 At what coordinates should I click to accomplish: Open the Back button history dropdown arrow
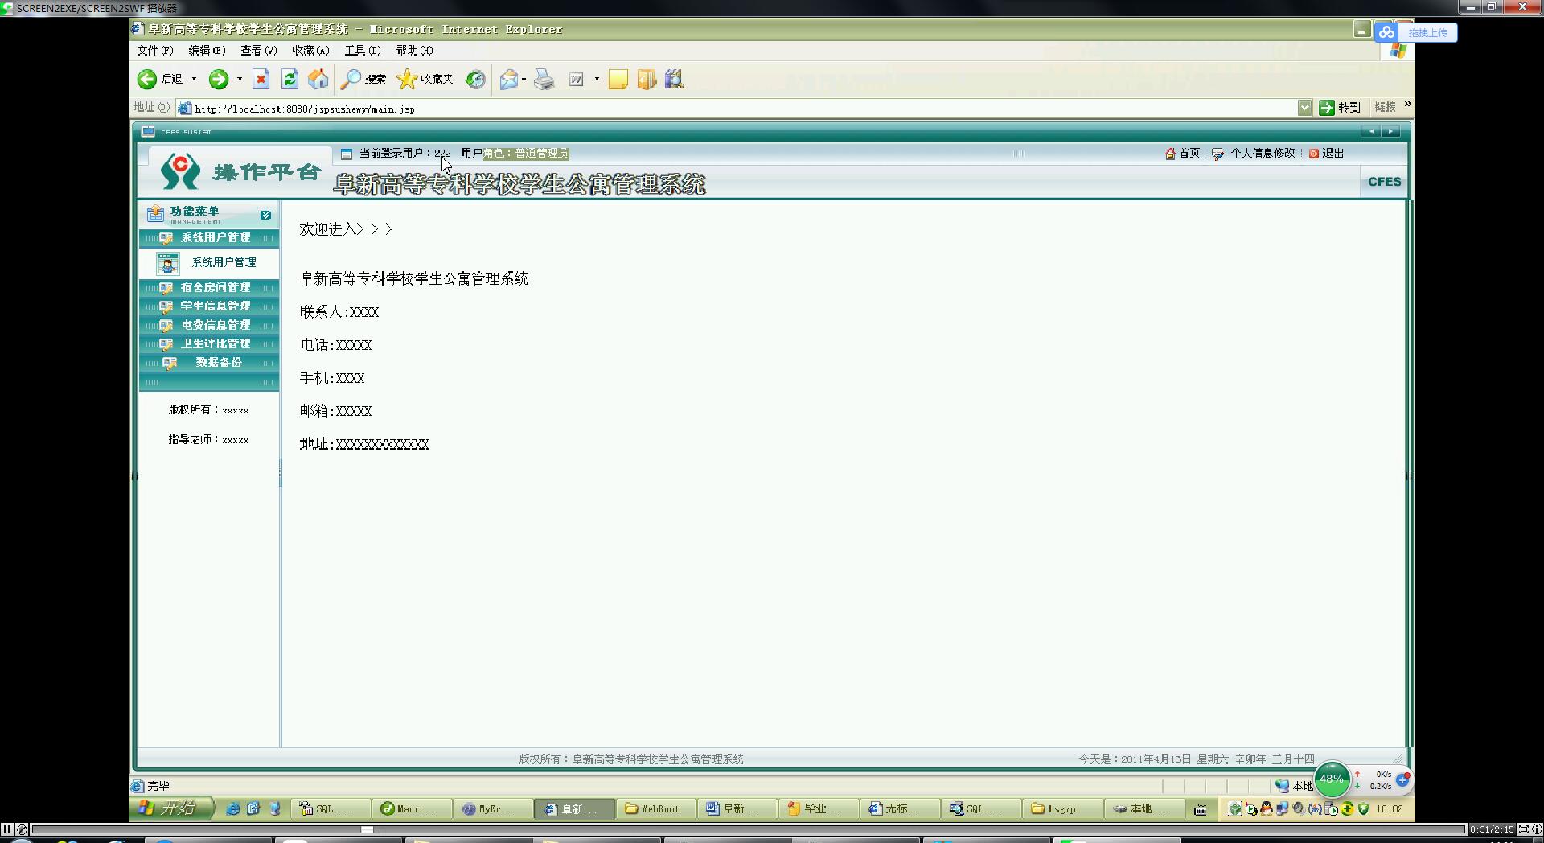tap(194, 79)
